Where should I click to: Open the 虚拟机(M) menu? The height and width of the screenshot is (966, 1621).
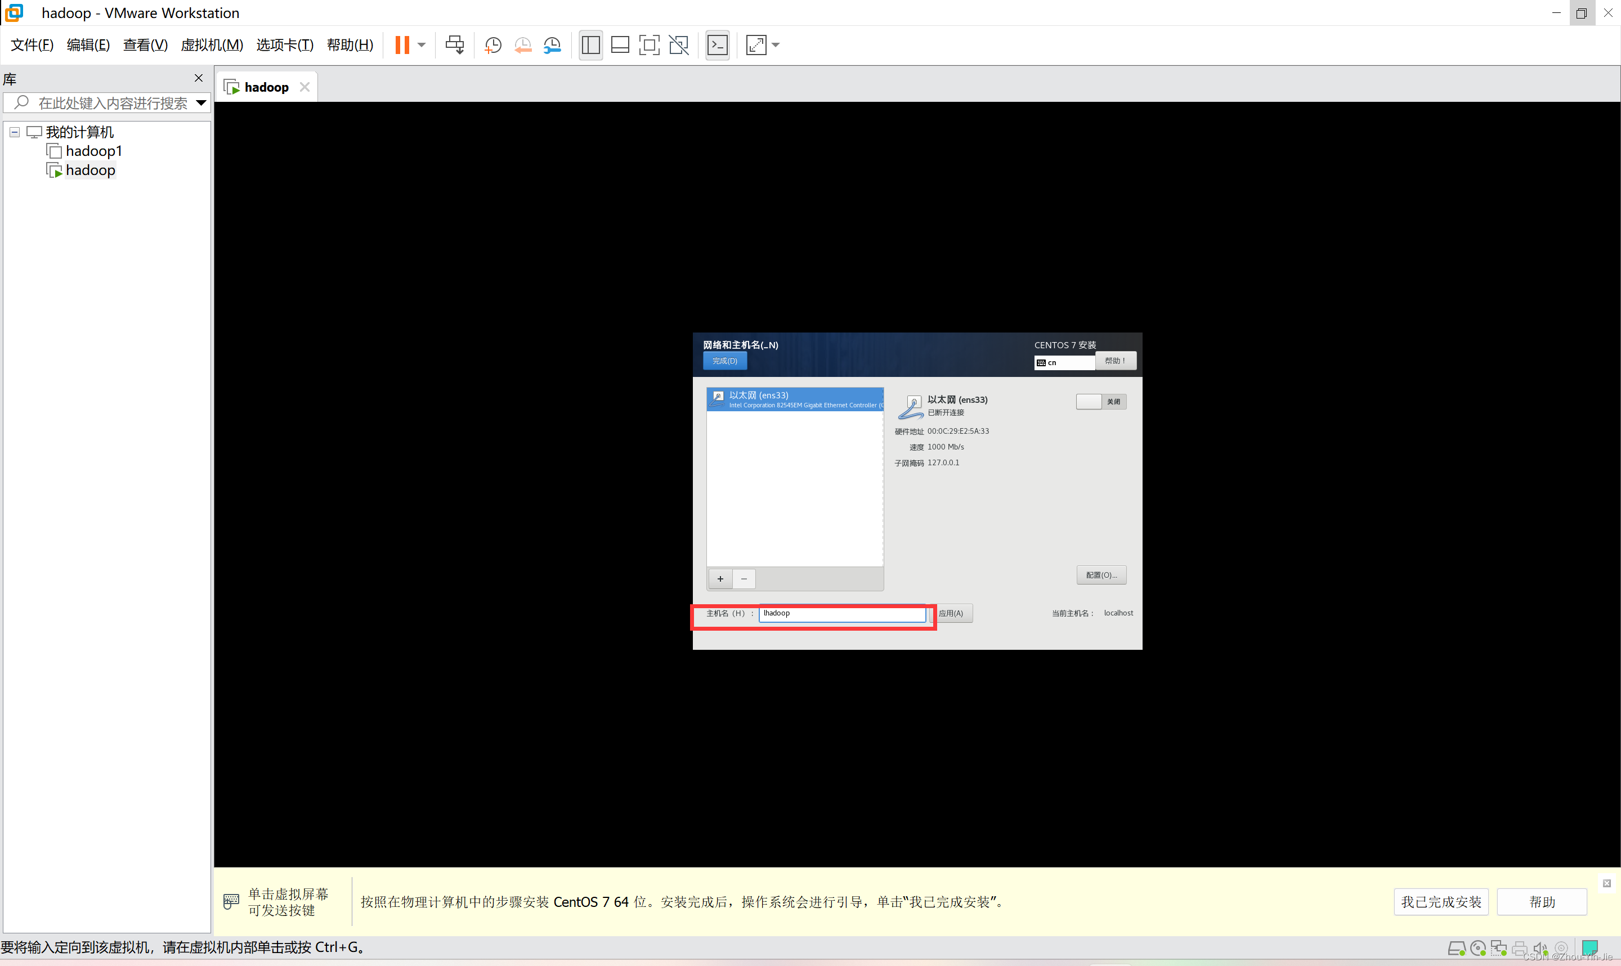point(212,45)
